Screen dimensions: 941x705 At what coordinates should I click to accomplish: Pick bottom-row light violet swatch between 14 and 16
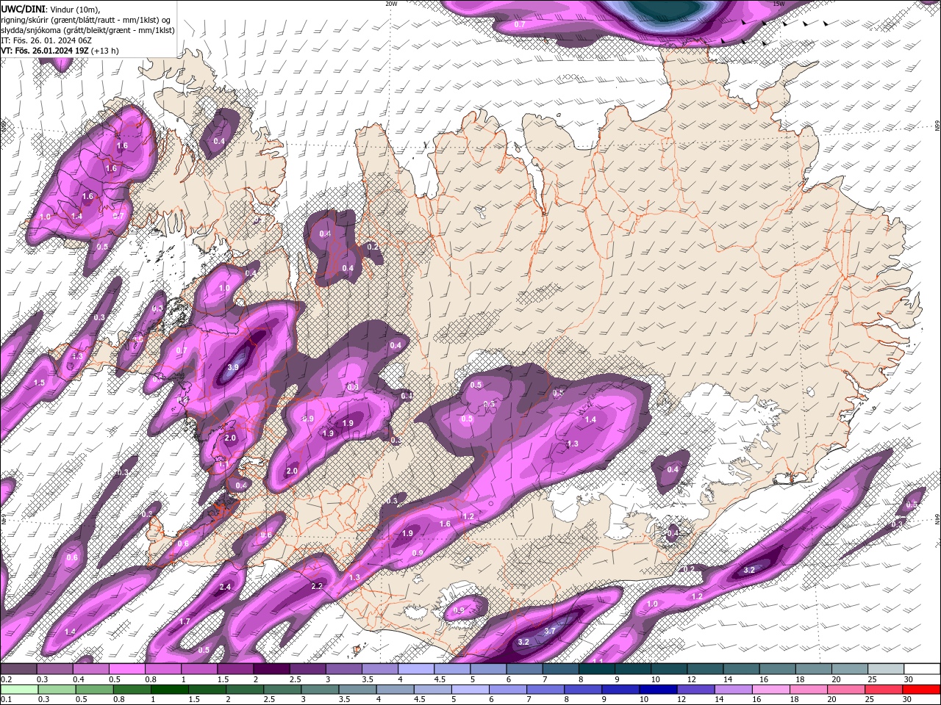(x=732, y=690)
